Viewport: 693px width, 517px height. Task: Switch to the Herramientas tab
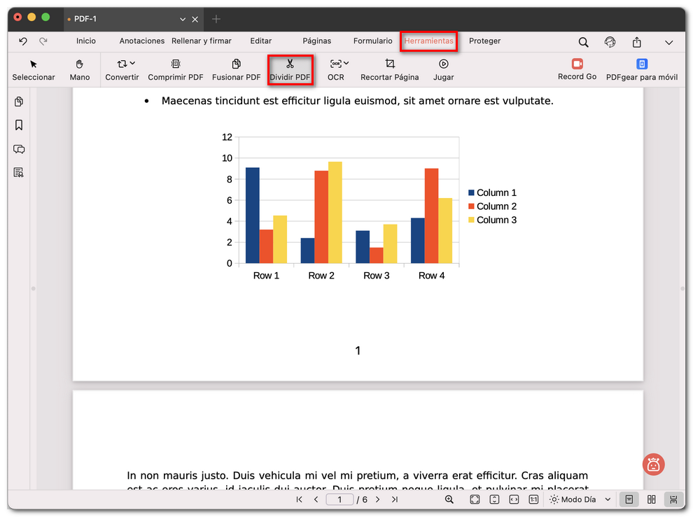pos(428,41)
